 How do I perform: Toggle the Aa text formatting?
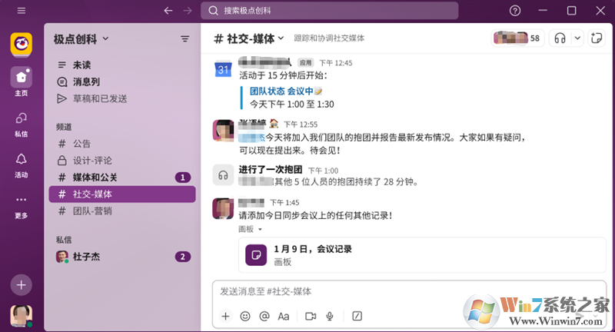(284, 316)
